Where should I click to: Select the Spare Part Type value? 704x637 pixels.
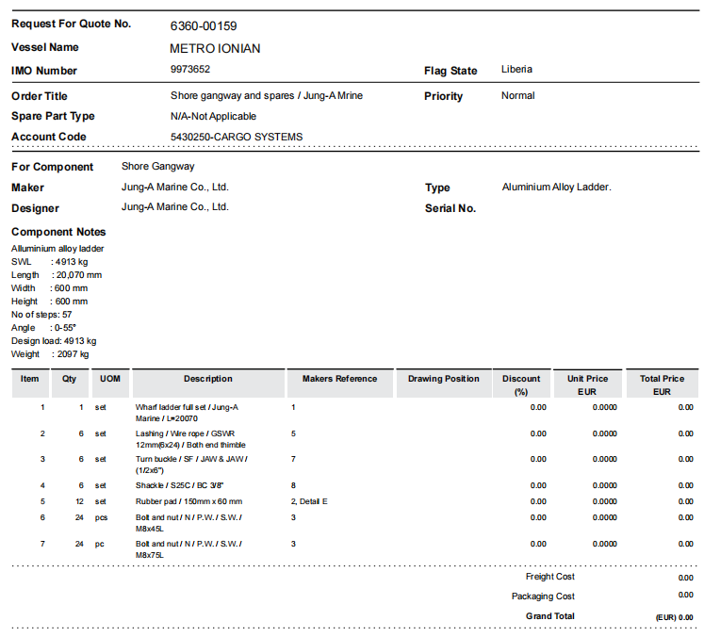pyautogui.click(x=213, y=117)
